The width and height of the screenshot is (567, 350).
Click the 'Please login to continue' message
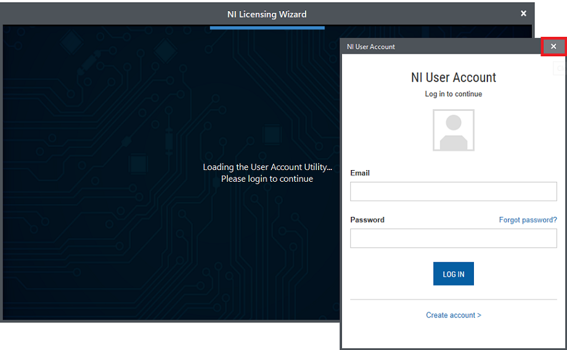tap(267, 179)
